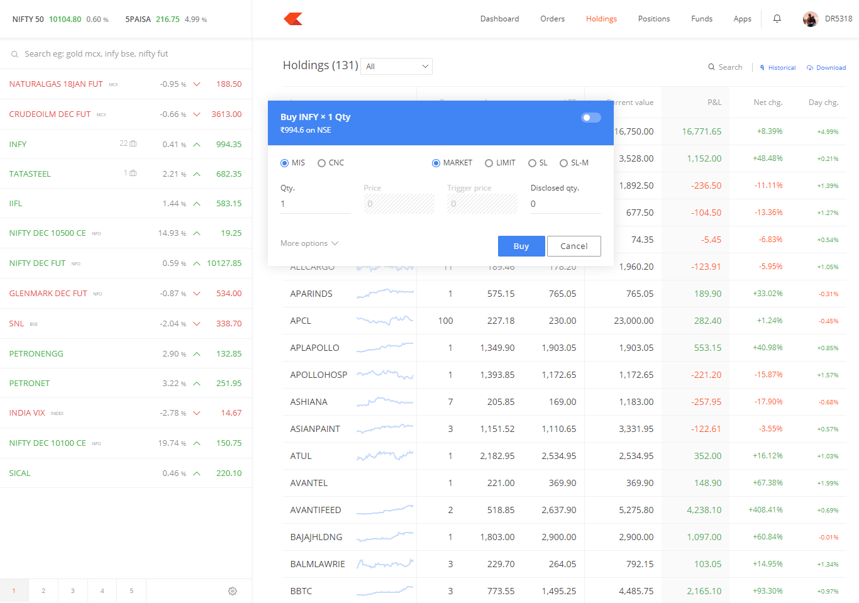Go to Dashboard tab
The width and height of the screenshot is (859, 603).
(499, 19)
